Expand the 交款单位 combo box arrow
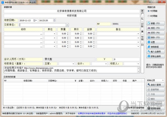167x117 pixels. point(67,25)
